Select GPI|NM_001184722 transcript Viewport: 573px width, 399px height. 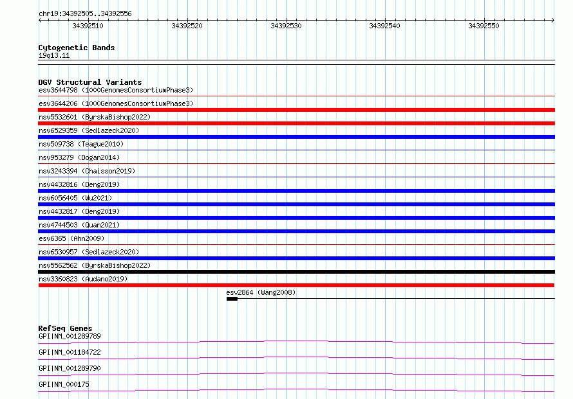tap(70, 352)
